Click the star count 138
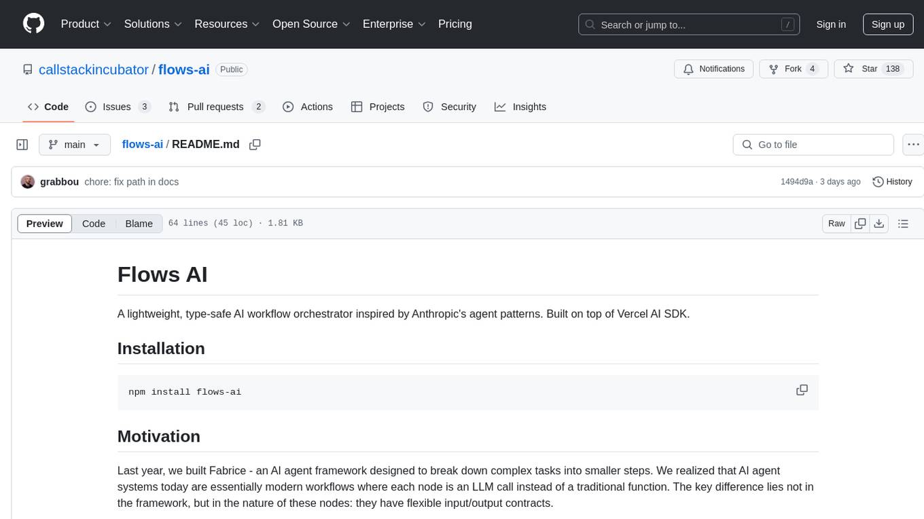 point(893,69)
